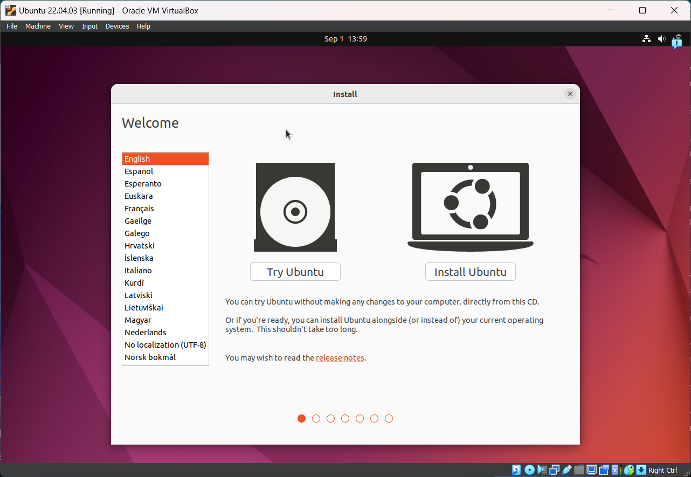The width and height of the screenshot is (691, 477).
Task: Open the Help menu
Action: point(143,26)
